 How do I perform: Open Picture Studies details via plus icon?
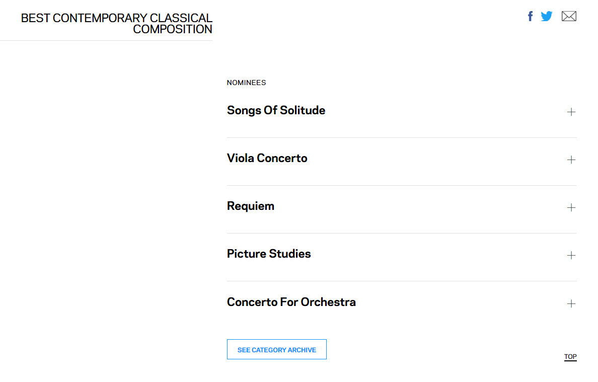pyautogui.click(x=571, y=255)
